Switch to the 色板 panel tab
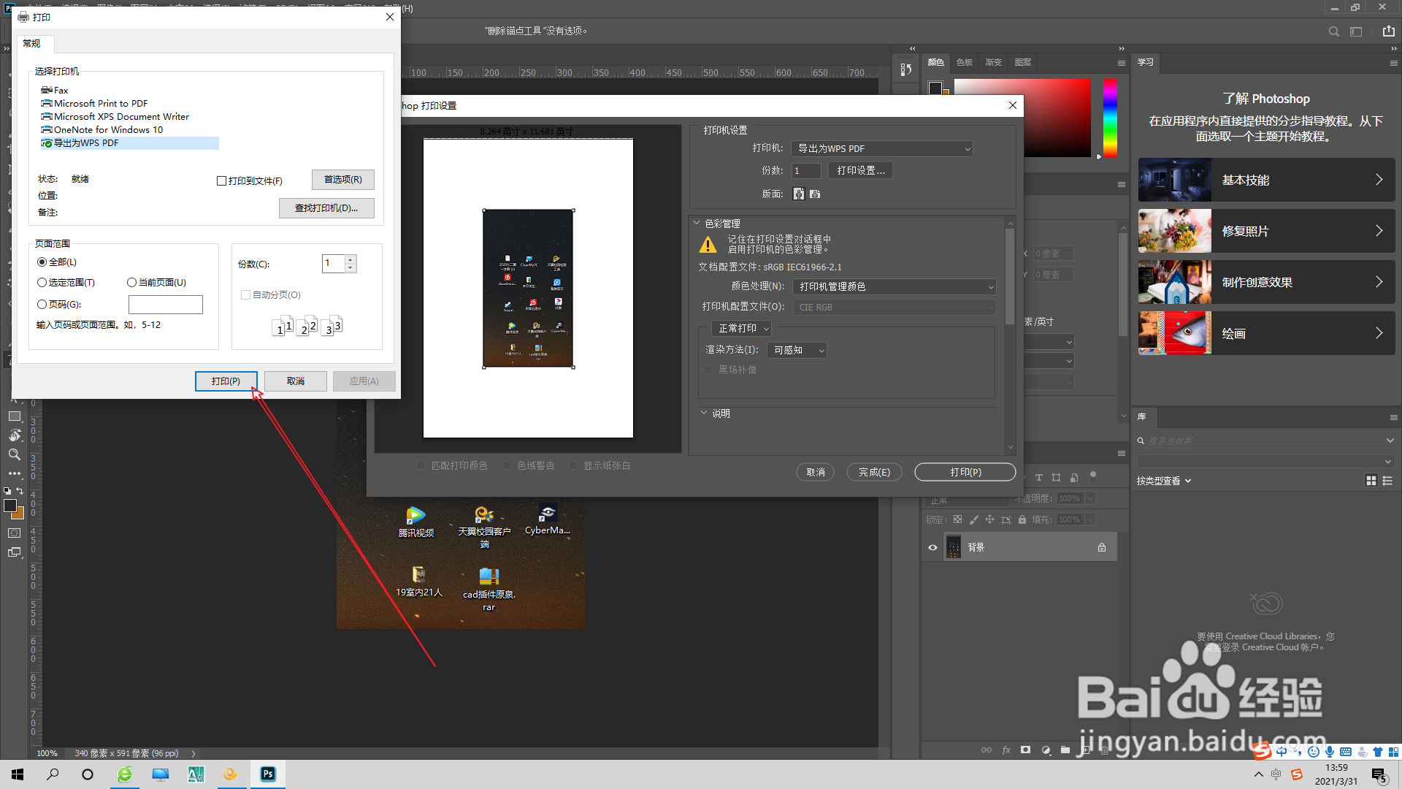This screenshot has width=1402, height=789. coord(964,63)
